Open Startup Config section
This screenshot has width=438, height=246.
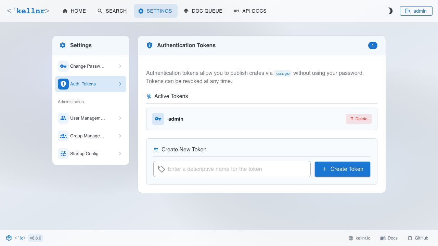tap(91, 154)
